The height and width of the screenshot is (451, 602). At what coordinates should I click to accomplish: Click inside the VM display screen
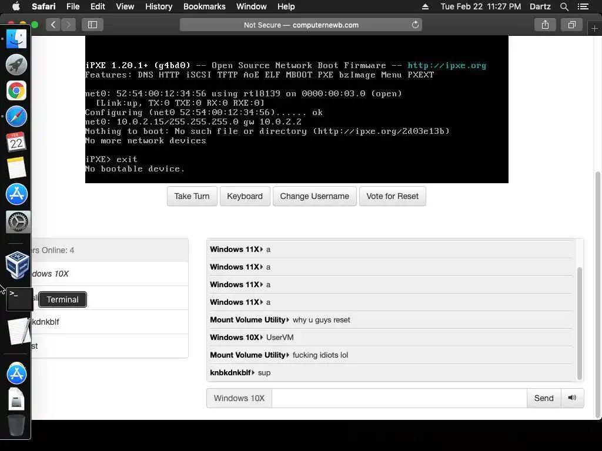[297, 110]
